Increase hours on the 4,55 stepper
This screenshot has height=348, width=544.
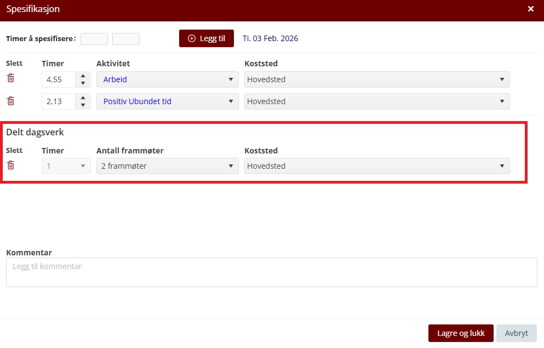(x=83, y=76)
